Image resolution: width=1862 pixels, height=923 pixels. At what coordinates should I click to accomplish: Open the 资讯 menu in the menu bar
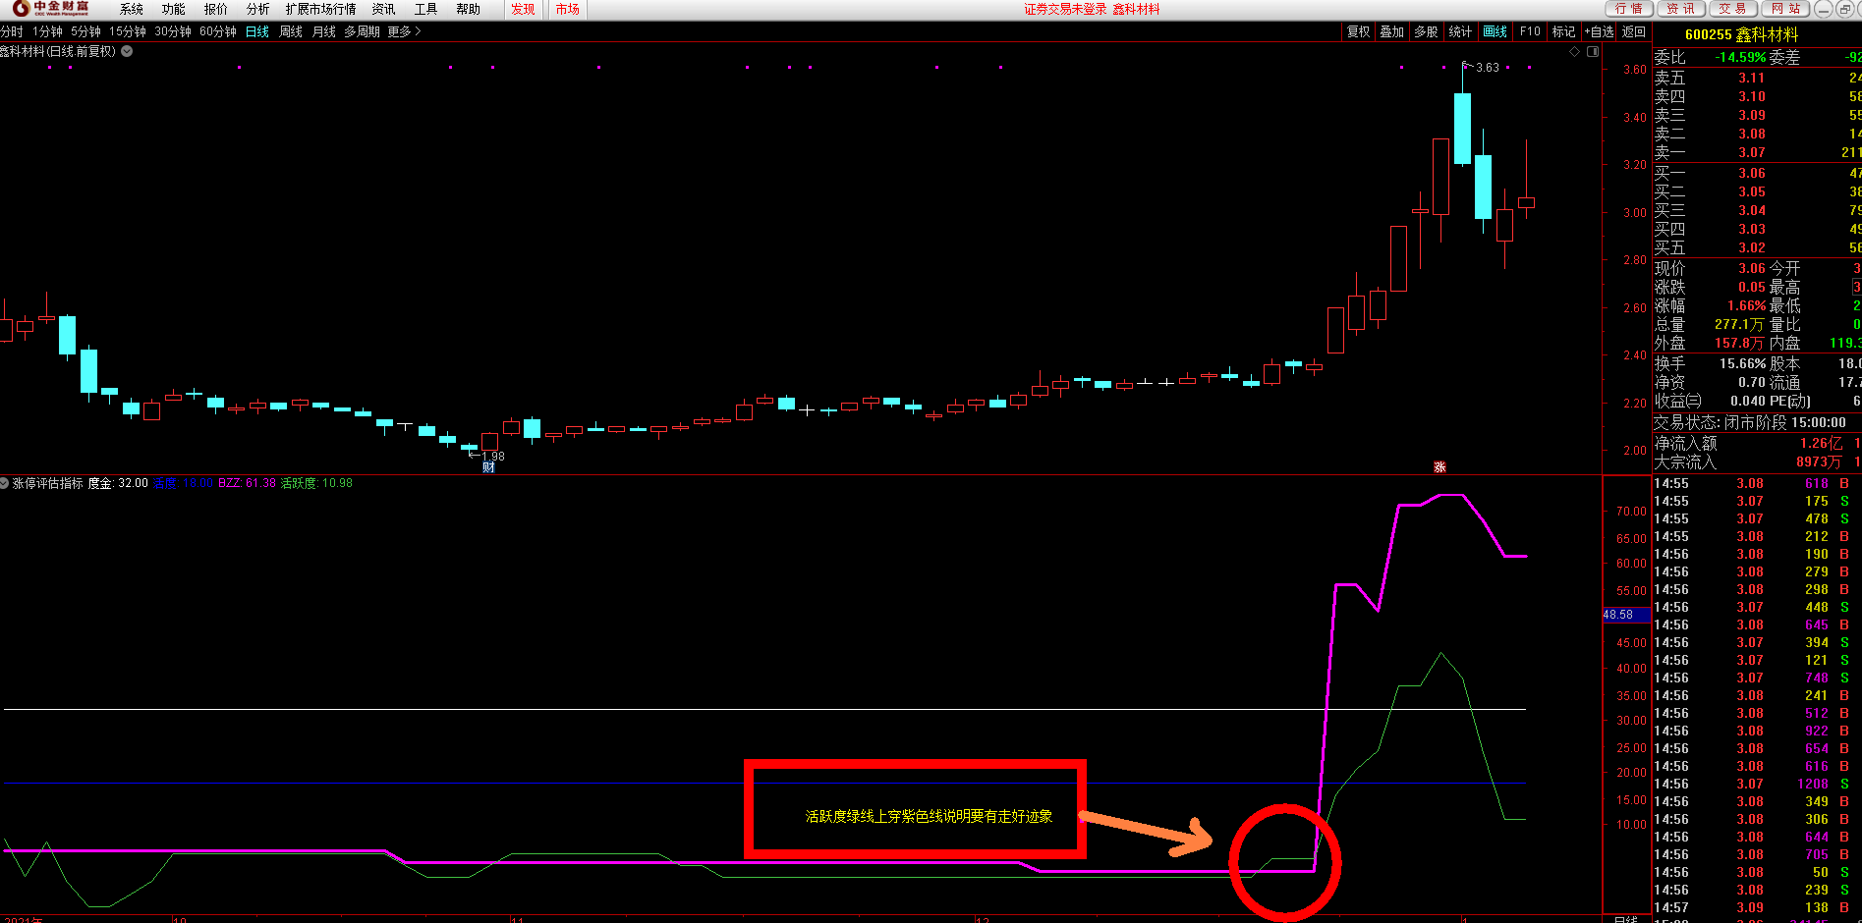click(383, 9)
